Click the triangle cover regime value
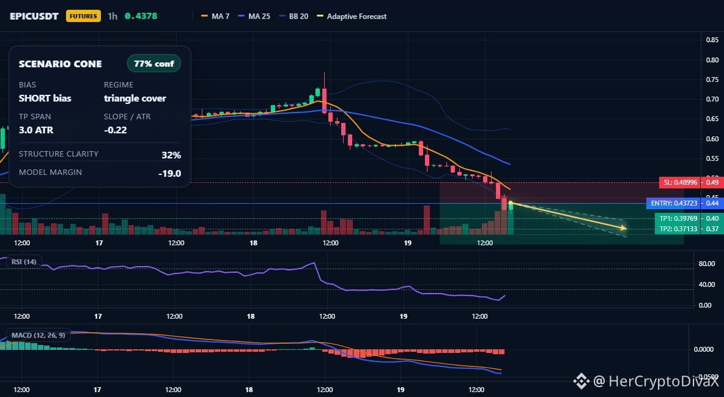This screenshot has width=724, height=397. click(x=135, y=98)
